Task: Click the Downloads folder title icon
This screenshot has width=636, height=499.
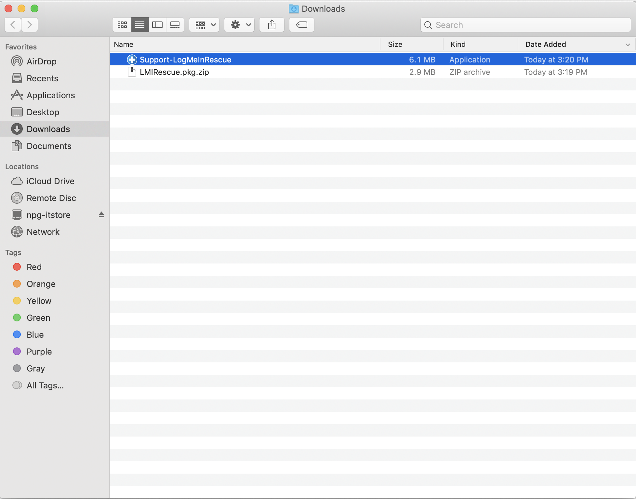Action: pos(294,8)
